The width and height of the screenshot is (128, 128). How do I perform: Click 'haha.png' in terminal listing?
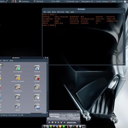point(59,23)
